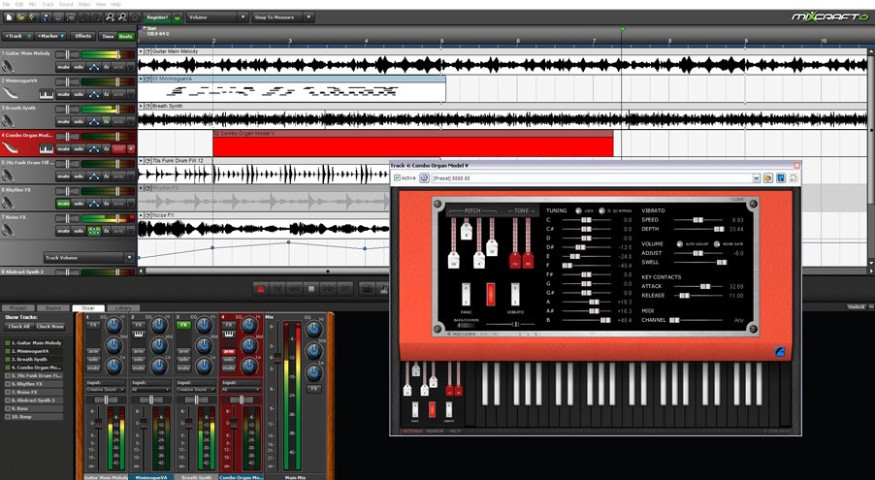Switch to the Project tab

pos(18,308)
